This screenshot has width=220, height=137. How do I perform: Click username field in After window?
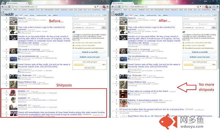[x=191, y=24]
